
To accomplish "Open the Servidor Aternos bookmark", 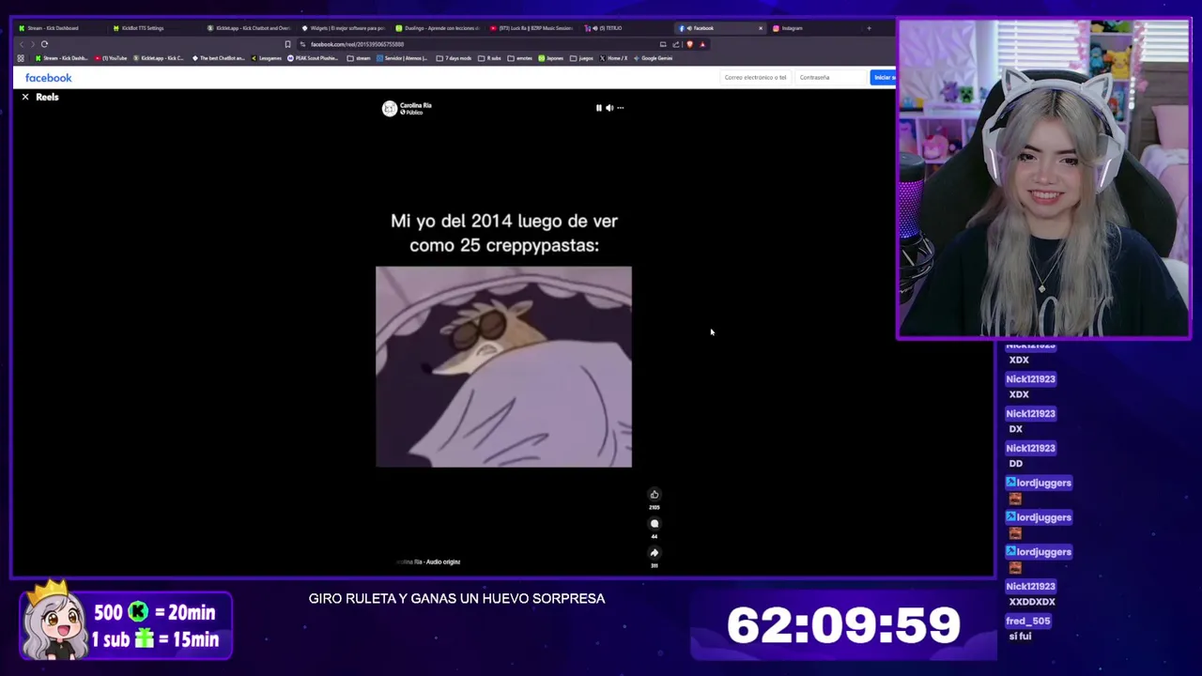I will 403,58.
